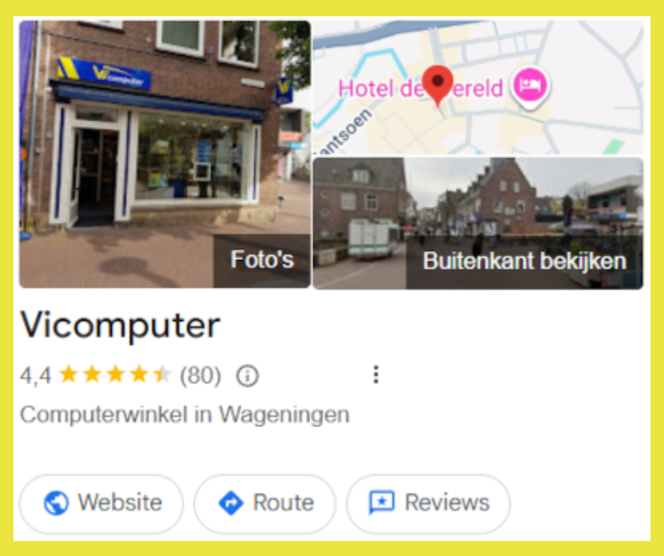
Task: Click the five-star rating graphic
Action: click(115, 375)
